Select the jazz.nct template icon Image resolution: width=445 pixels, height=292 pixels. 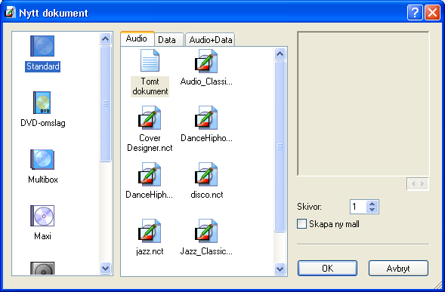(150, 231)
